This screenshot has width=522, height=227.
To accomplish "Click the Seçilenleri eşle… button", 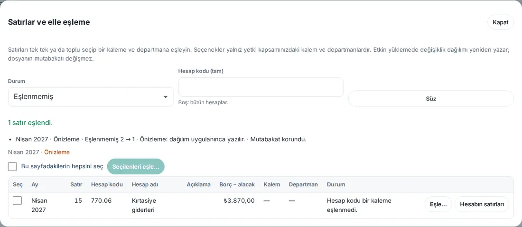I will tap(136, 166).
